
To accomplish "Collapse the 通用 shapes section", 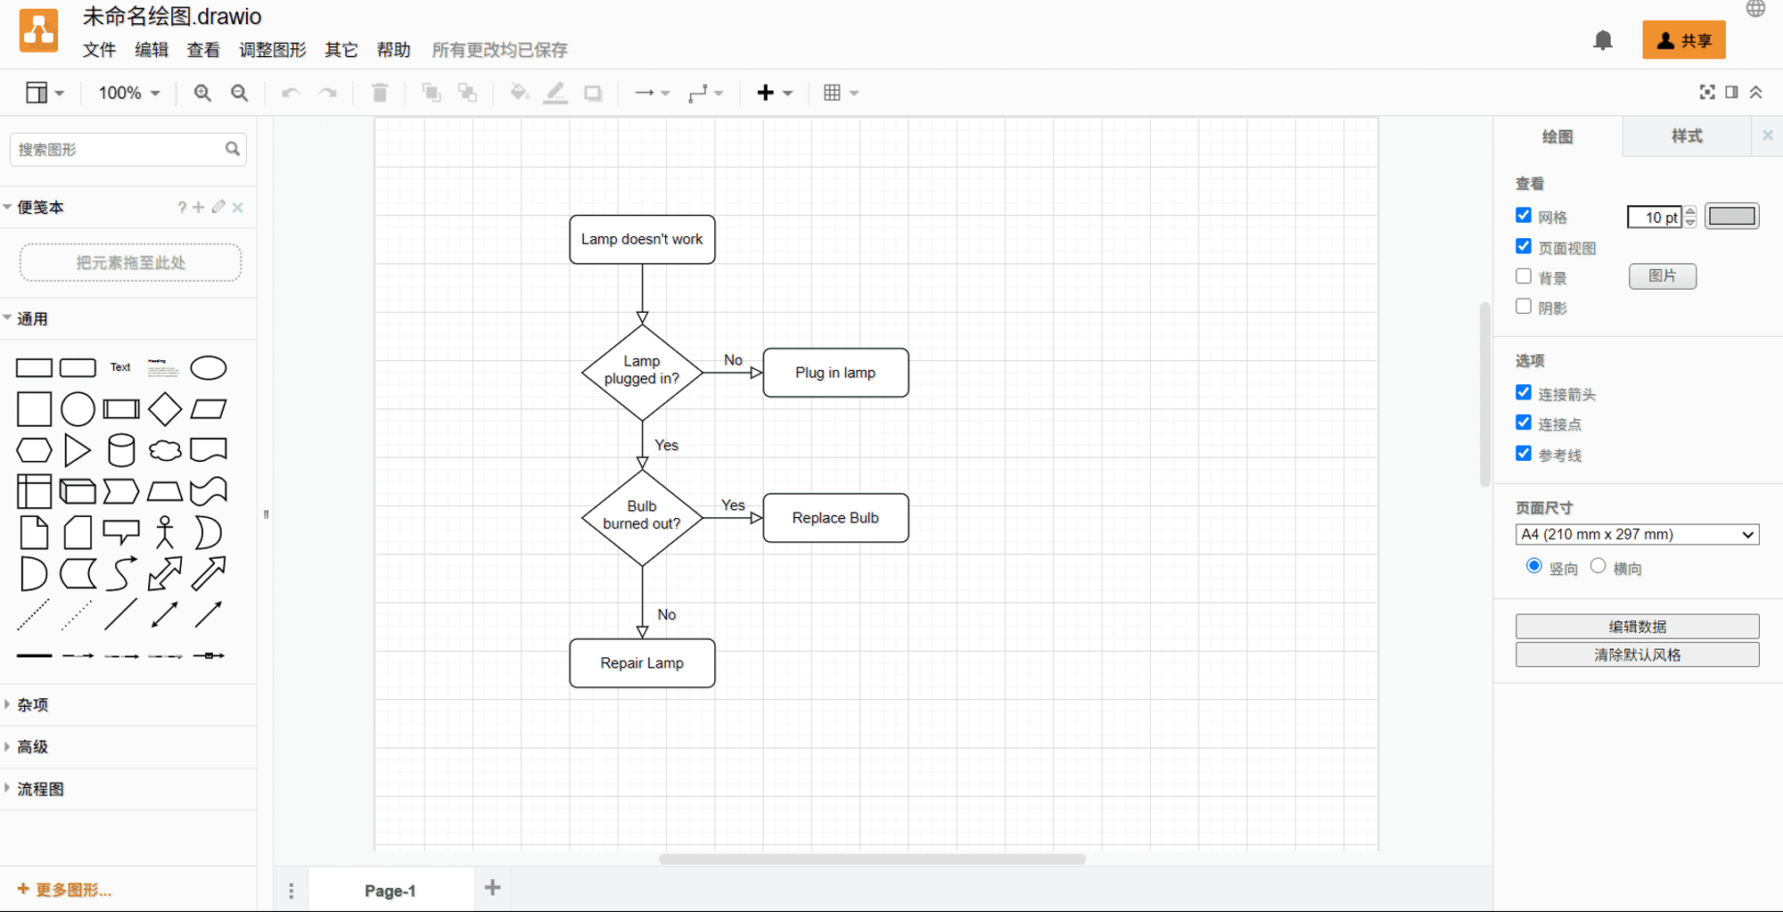I will click(x=128, y=319).
